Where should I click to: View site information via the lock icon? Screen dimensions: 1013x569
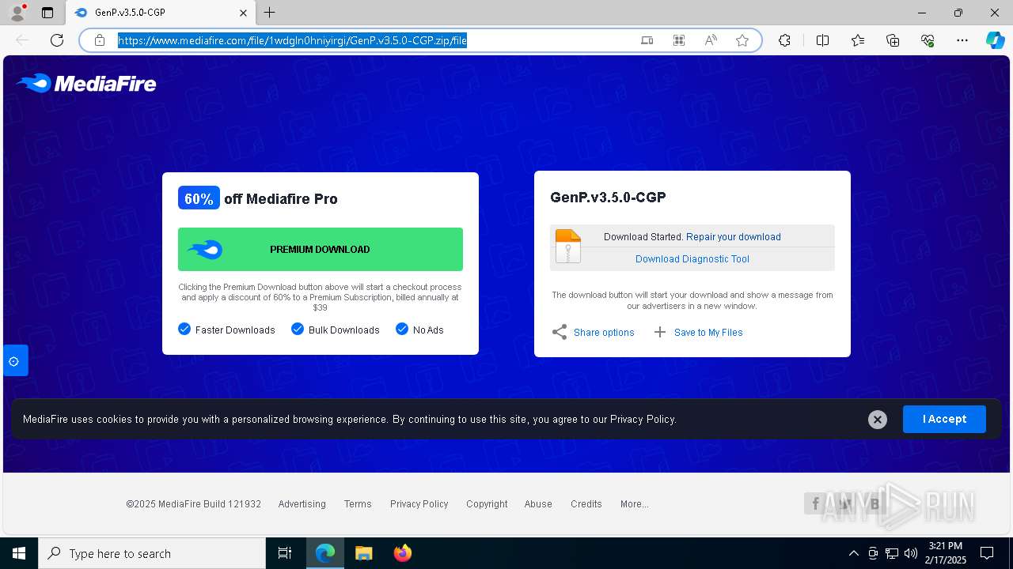tap(100, 40)
